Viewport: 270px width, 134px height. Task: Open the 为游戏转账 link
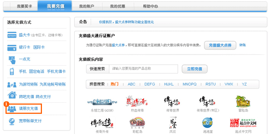(x=28, y=84)
